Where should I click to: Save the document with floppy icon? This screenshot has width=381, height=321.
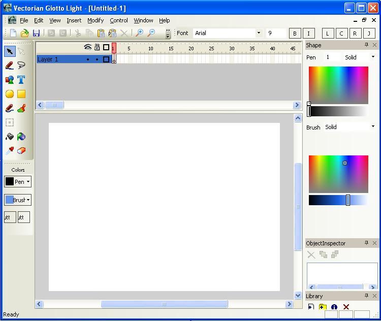coord(36,33)
